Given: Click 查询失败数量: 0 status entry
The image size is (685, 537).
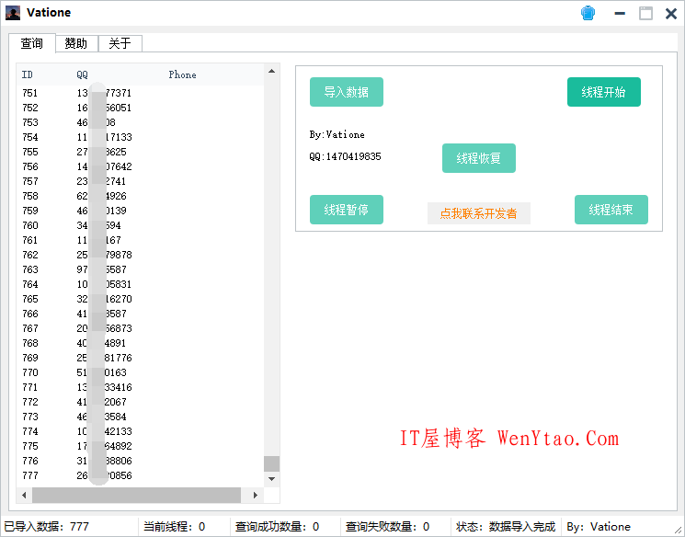Looking at the screenshot, I should (x=387, y=527).
